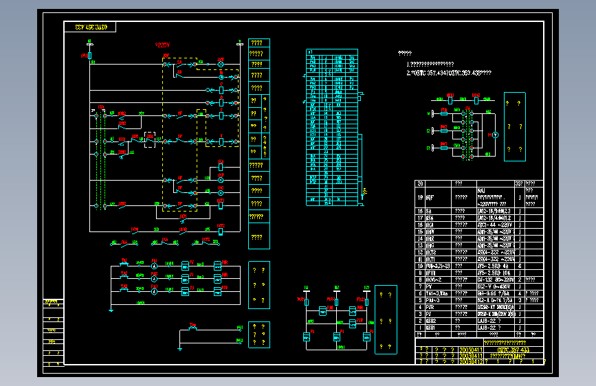This screenshot has height=386, width=596.
Task: Pick the IKT1 time relay coil symbol
Action: (x=221, y=206)
